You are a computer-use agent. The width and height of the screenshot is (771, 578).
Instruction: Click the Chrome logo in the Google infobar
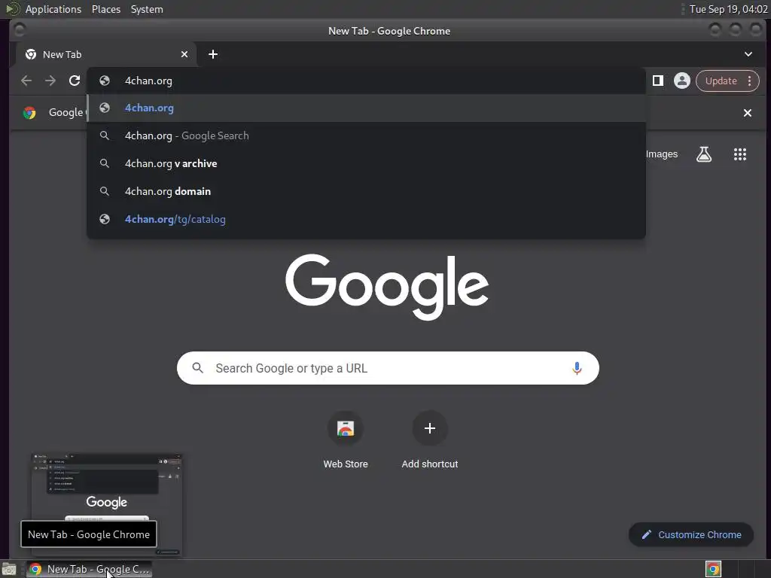[29, 113]
